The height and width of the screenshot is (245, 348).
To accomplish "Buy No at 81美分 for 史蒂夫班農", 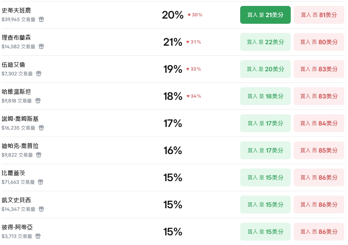I will click(319, 15).
